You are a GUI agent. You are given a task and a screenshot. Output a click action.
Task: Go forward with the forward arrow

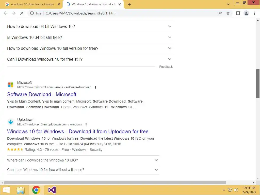[x=14, y=13]
